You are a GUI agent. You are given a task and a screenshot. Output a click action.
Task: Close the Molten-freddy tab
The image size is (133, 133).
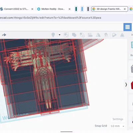click(x=69, y=9)
